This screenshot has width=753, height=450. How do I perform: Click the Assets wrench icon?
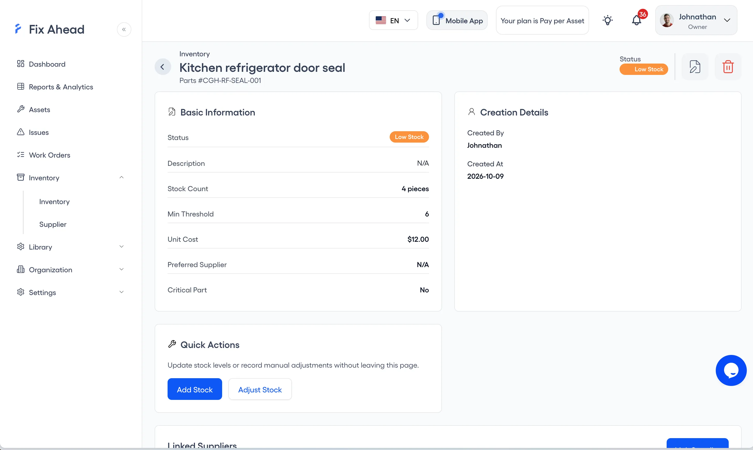(x=21, y=109)
